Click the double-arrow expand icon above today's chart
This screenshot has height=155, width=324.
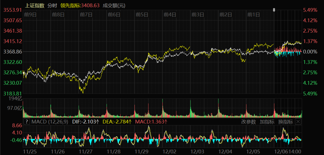pos(274,10)
